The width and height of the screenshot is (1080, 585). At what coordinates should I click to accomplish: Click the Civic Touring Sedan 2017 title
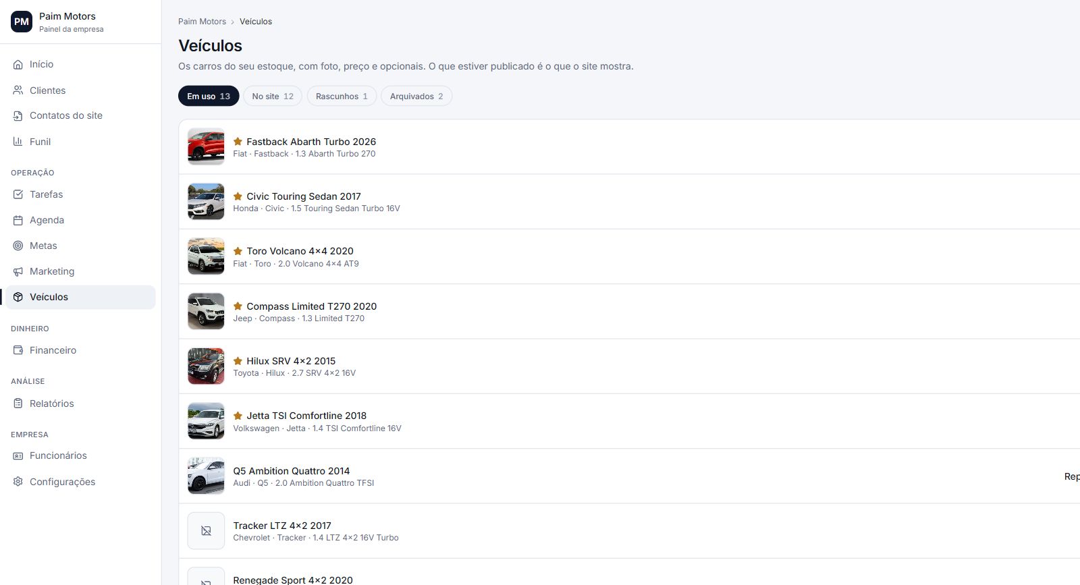[x=304, y=196]
